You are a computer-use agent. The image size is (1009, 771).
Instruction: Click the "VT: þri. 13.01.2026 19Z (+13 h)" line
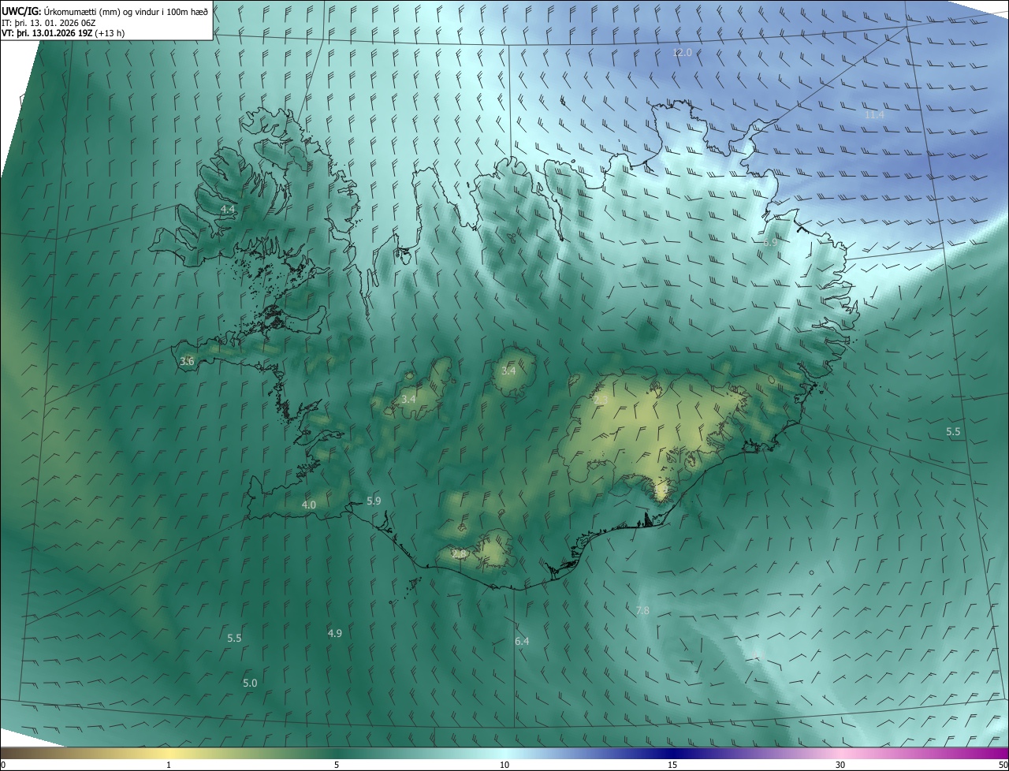click(x=63, y=33)
